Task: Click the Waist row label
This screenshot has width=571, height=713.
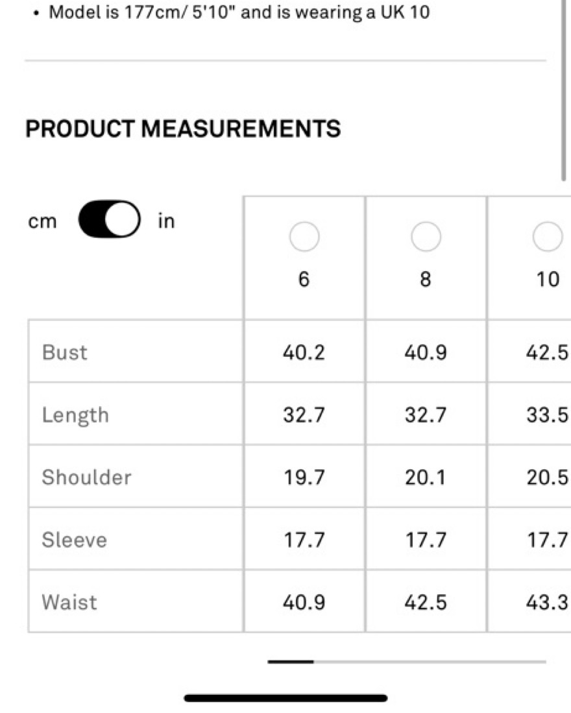Action: pos(69,602)
